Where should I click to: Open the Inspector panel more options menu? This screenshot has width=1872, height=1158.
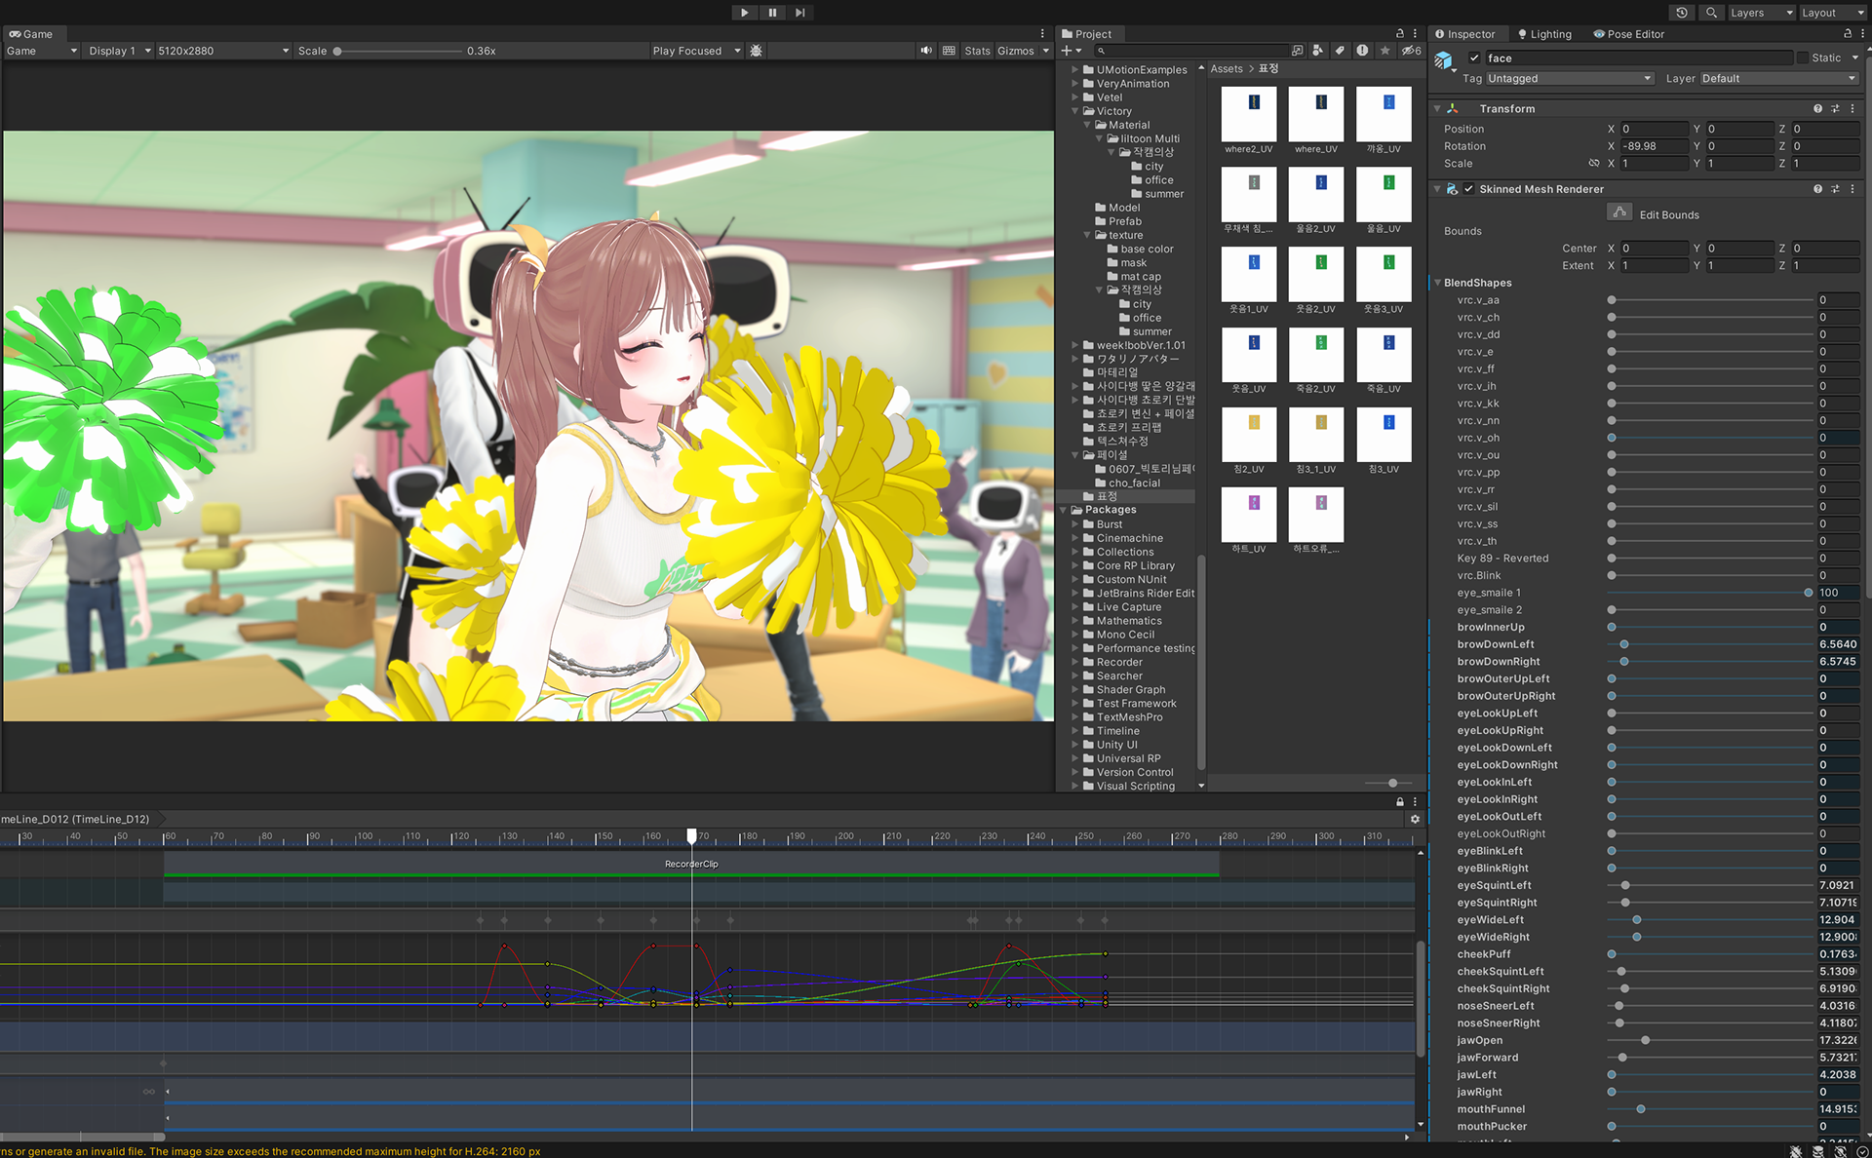1863,34
